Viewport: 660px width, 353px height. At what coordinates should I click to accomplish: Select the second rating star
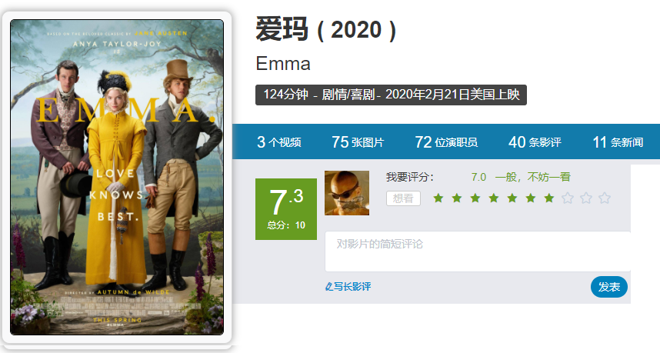457,198
